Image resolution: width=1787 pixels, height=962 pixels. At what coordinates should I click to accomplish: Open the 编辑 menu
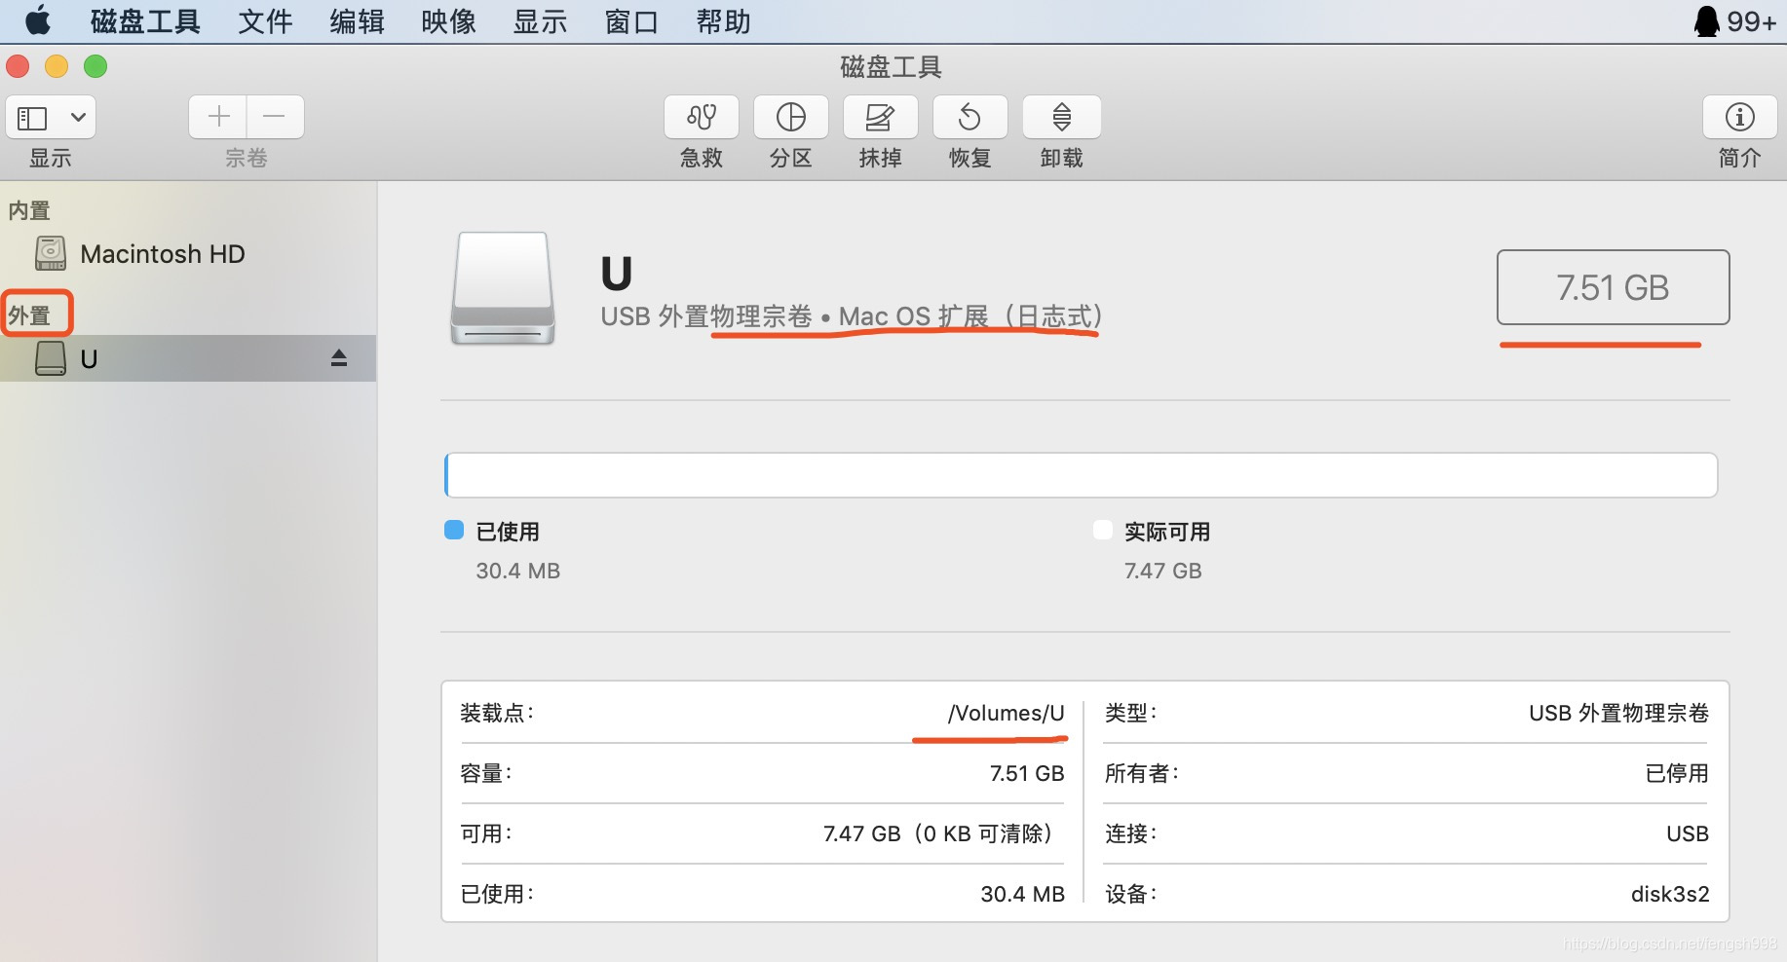[357, 21]
